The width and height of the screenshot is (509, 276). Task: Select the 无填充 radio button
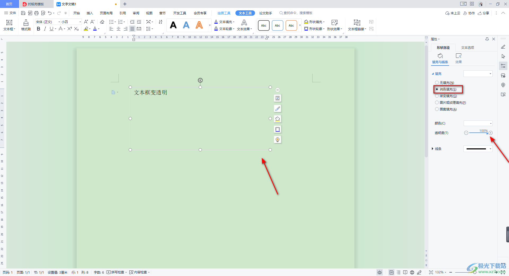pyautogui.click(x=437, y=83)
